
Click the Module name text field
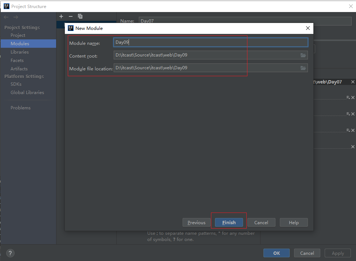tap(211, 42)
